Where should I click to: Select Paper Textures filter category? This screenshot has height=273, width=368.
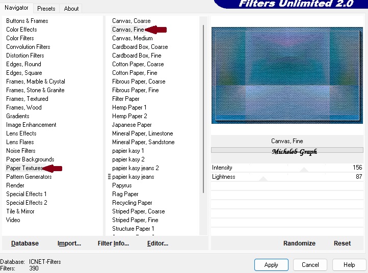point(24,168)
